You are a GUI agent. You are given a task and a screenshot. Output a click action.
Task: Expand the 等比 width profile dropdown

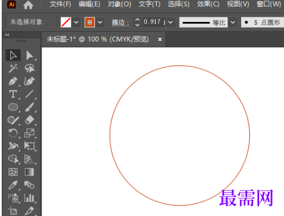tap(233, 23)
